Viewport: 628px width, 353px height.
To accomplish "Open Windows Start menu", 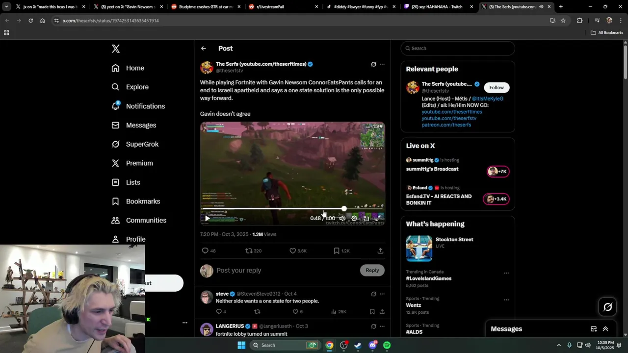I will (x=241, y=345).
